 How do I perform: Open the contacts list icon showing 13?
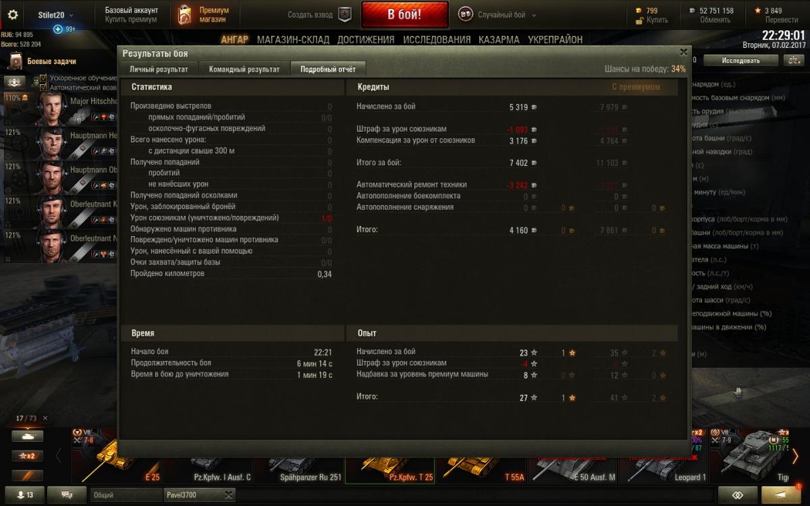pos(25,495)
